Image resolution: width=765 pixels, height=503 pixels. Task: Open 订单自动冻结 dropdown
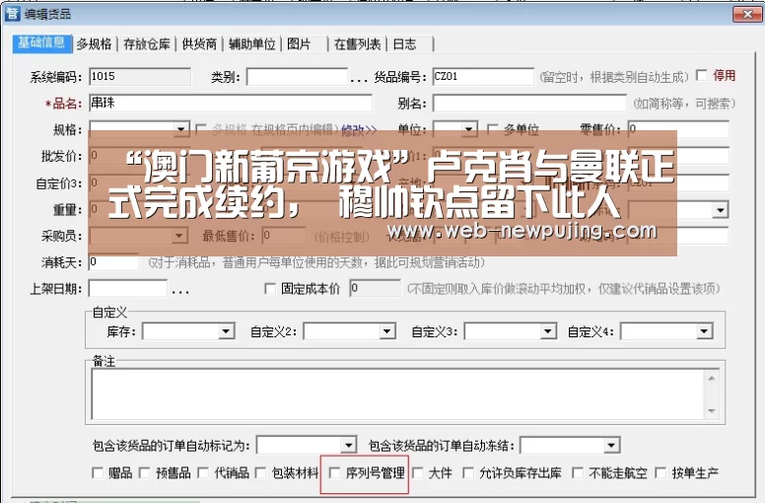point(611,445)
